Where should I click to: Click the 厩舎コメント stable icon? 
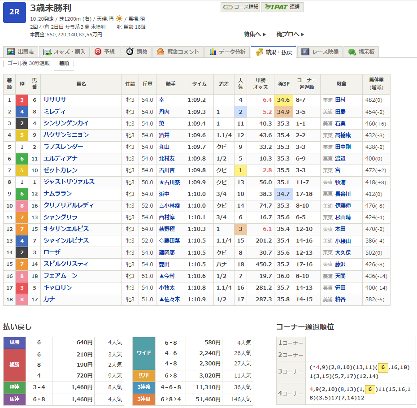pyautogui.click(x=161, y=52)
